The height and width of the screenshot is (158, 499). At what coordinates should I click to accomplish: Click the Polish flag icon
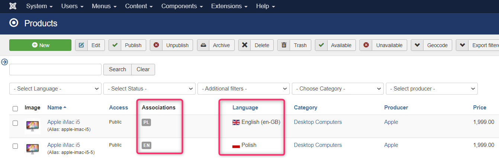(x=236, y=145)
